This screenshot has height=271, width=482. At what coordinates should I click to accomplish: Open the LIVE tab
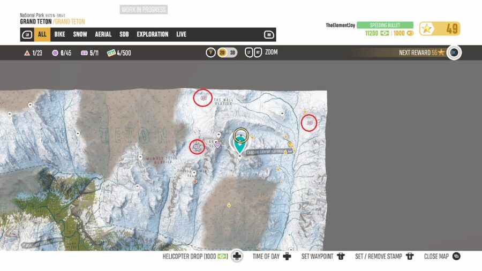(182, 34)
